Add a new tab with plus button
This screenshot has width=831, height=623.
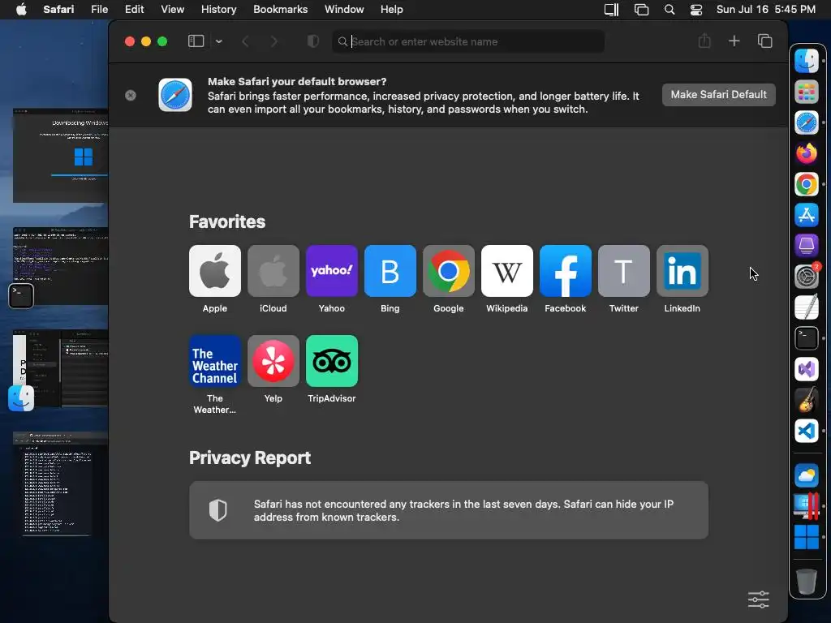point(734,41)
